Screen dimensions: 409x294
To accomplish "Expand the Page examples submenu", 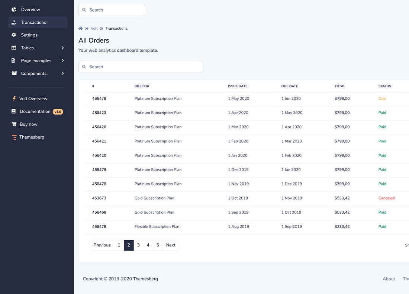I will click(63, 60).
